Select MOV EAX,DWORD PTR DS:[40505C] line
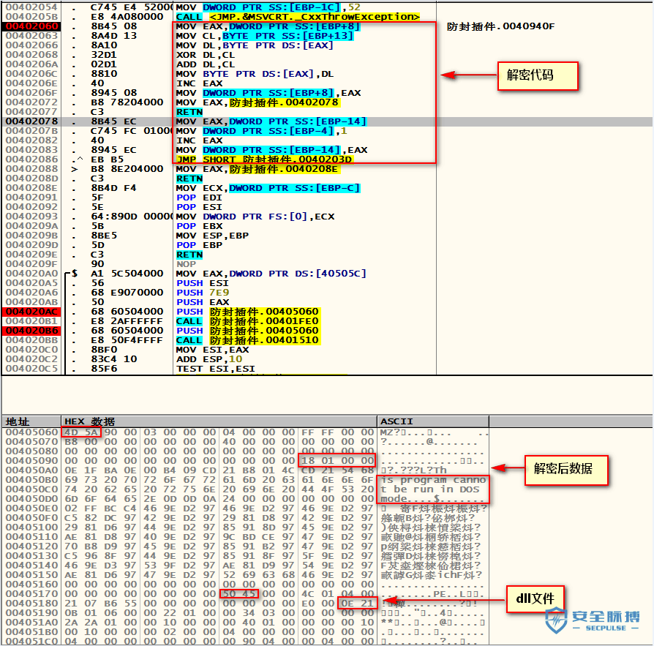 (x=271, y=274)
